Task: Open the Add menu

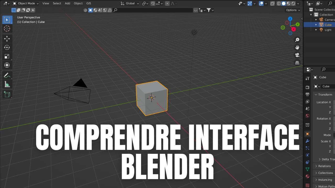Action: tap(68, 3)
